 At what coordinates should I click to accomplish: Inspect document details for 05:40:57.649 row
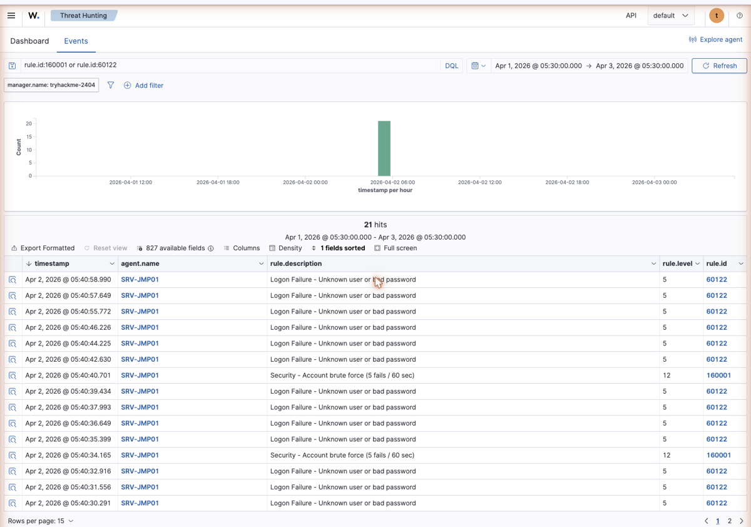point(13,295)
